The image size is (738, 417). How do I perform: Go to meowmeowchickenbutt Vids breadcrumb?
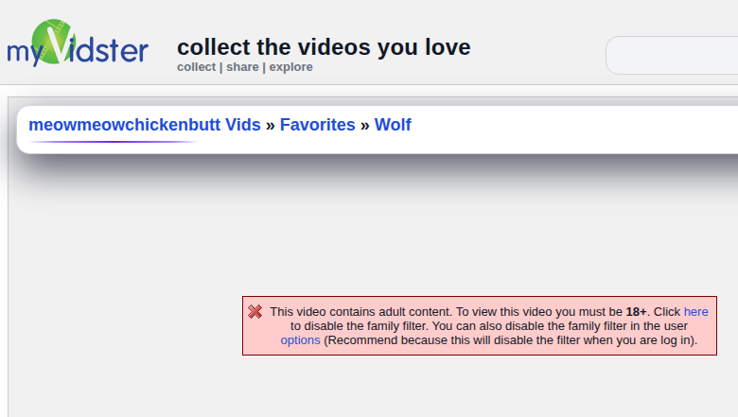[145, 125]
